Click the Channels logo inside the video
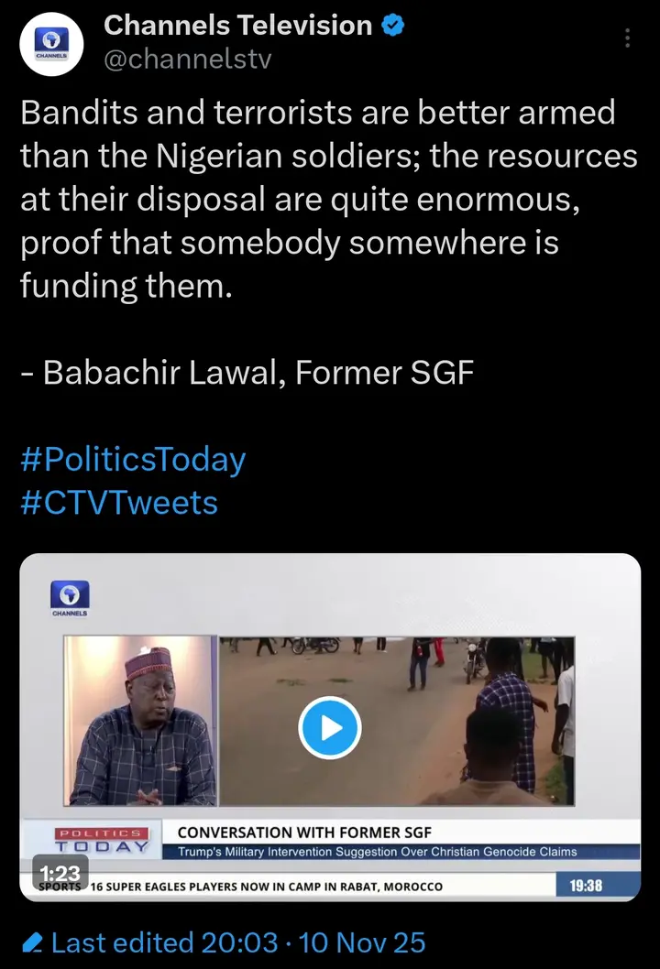The height and width of the screenshot is (969, 660). pyautogui.click(x=71, y=596)
